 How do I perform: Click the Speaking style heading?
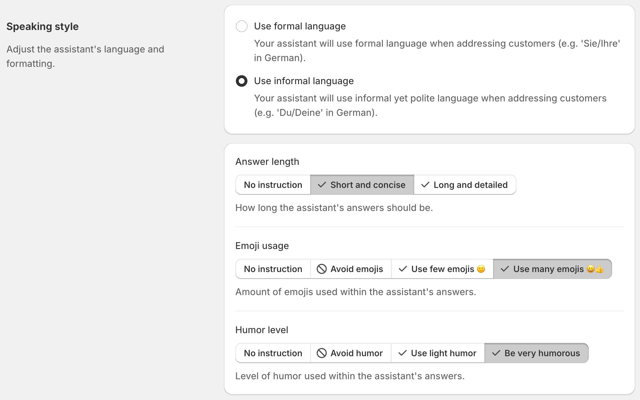(x=42, y=26)
